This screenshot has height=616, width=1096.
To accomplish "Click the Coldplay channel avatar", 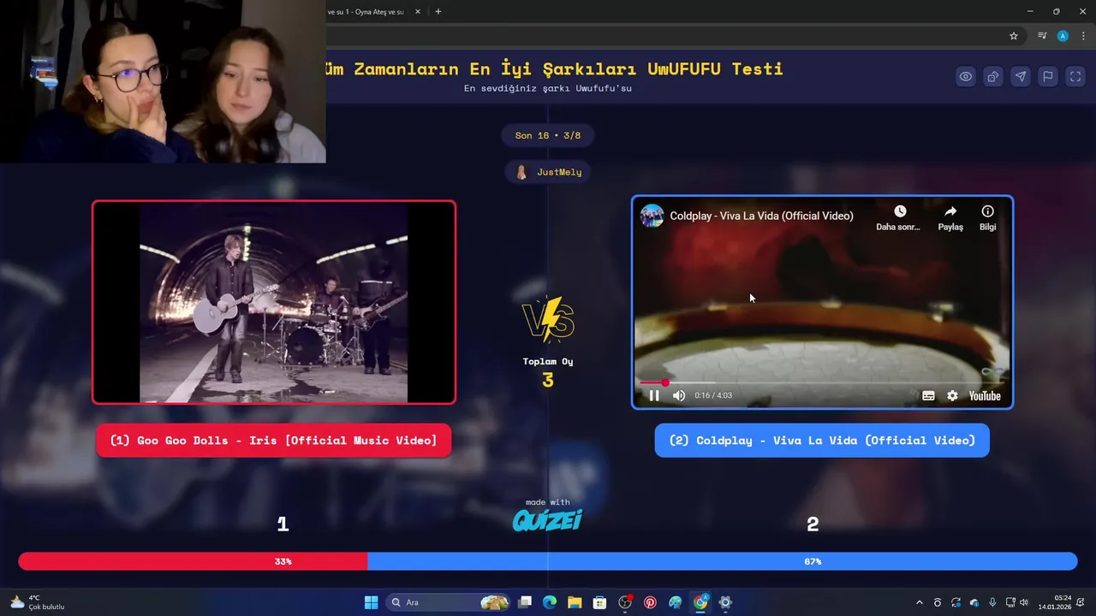I will tap(652, 216).
